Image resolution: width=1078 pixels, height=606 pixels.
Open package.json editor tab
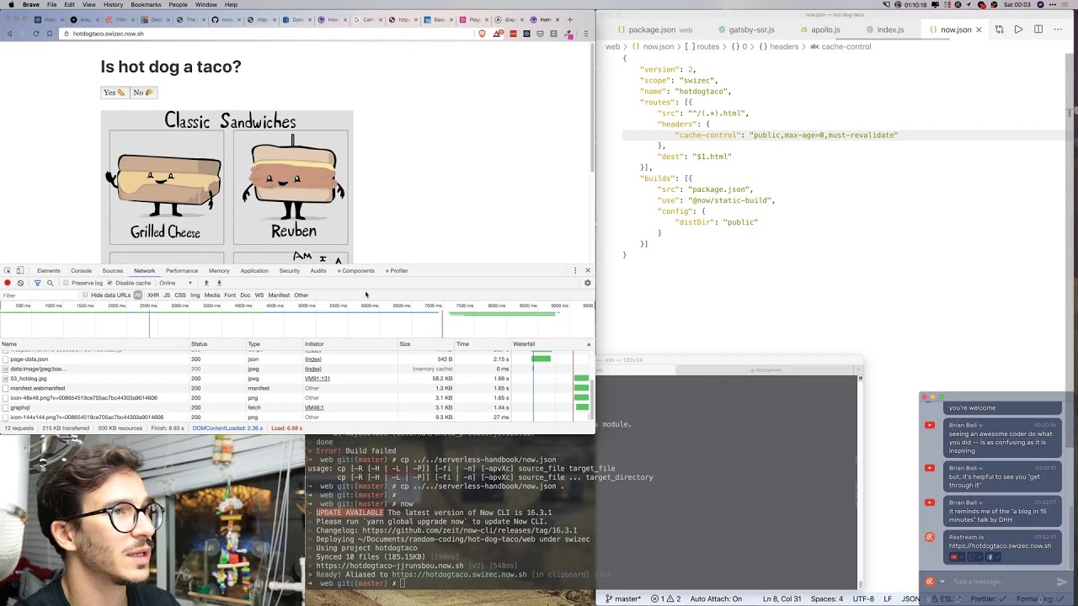(x=654, y=29)
